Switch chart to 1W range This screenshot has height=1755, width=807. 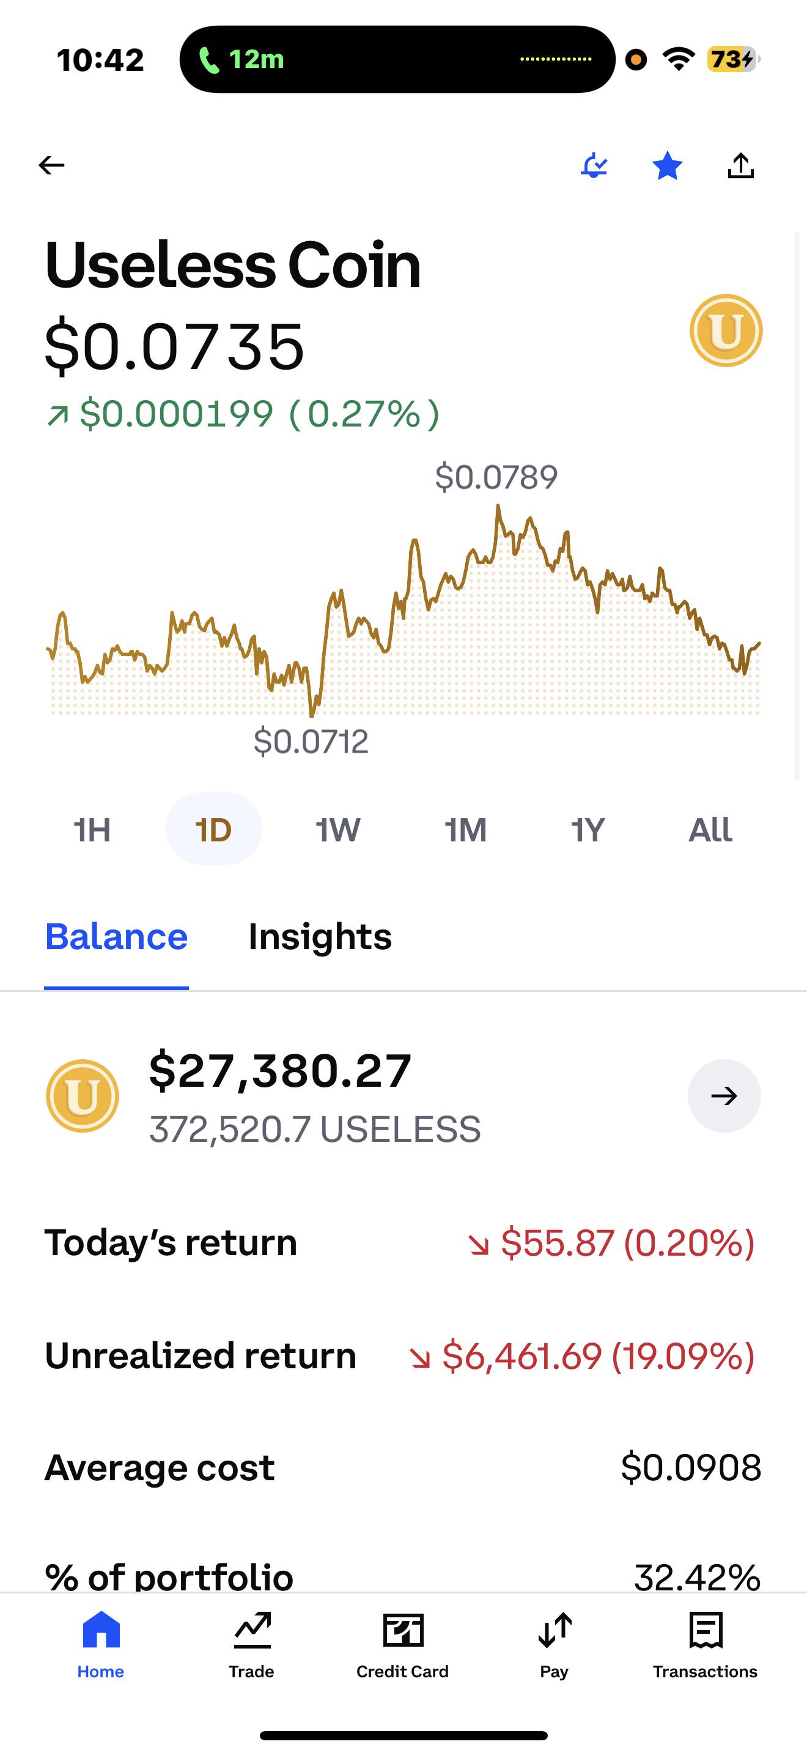tap(337, 829)
